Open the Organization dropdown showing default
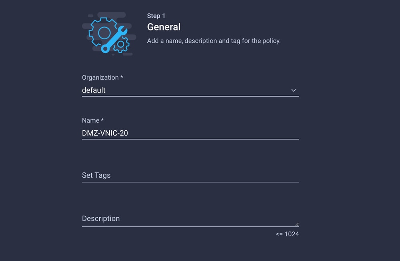This screenshot has height=261, width=400. pos(190,90)
